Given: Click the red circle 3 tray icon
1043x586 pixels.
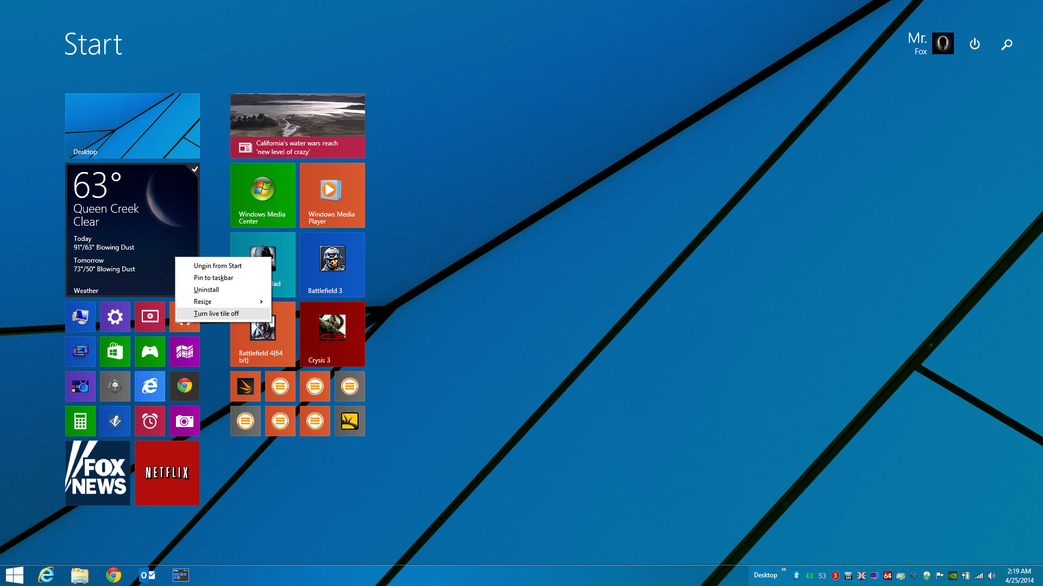Looking at the screenshot, I should [x=835, y=576].
